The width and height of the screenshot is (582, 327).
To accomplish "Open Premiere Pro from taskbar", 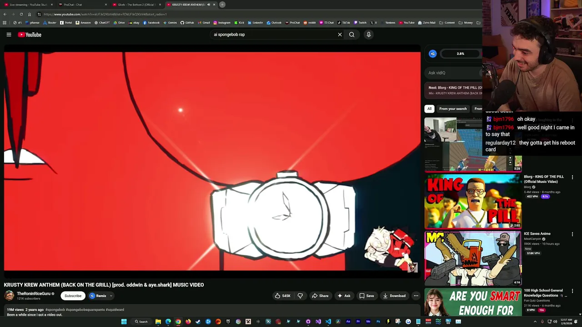I will (x=358, y=322).
